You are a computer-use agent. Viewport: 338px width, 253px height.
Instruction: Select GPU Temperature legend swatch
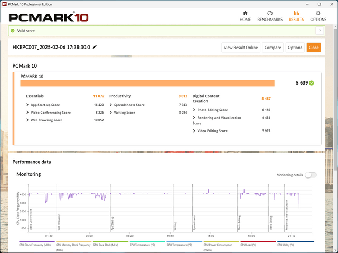click(184, 241)
